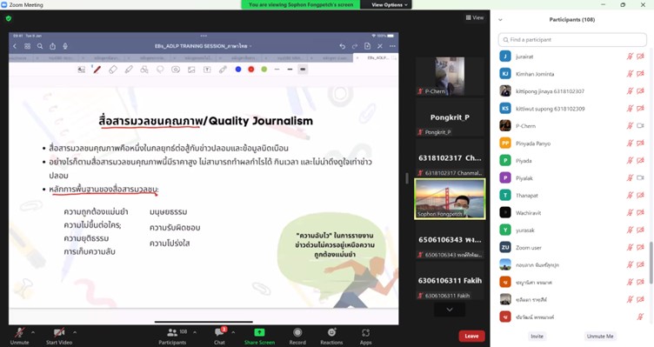
Task: Expand the arrow next to Unmute
Action: click(x=33, y=332)
